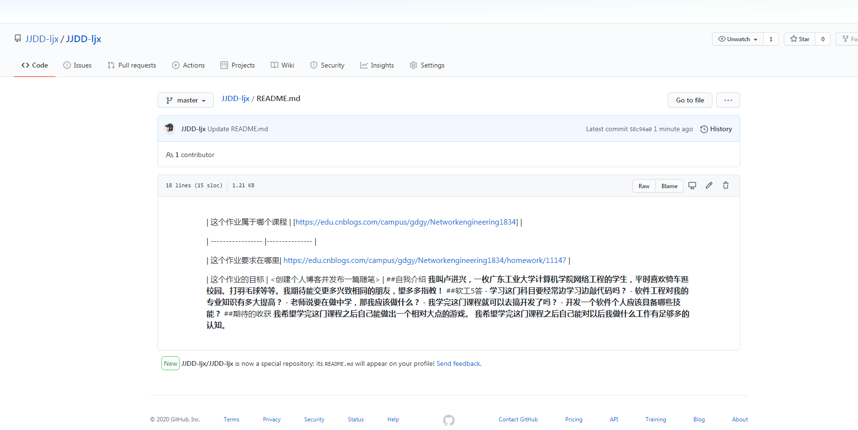The height and width of the screenshot is (430, 858).
Task: Click the JJDD-ljx commit author name
Action: click(194, 129)
